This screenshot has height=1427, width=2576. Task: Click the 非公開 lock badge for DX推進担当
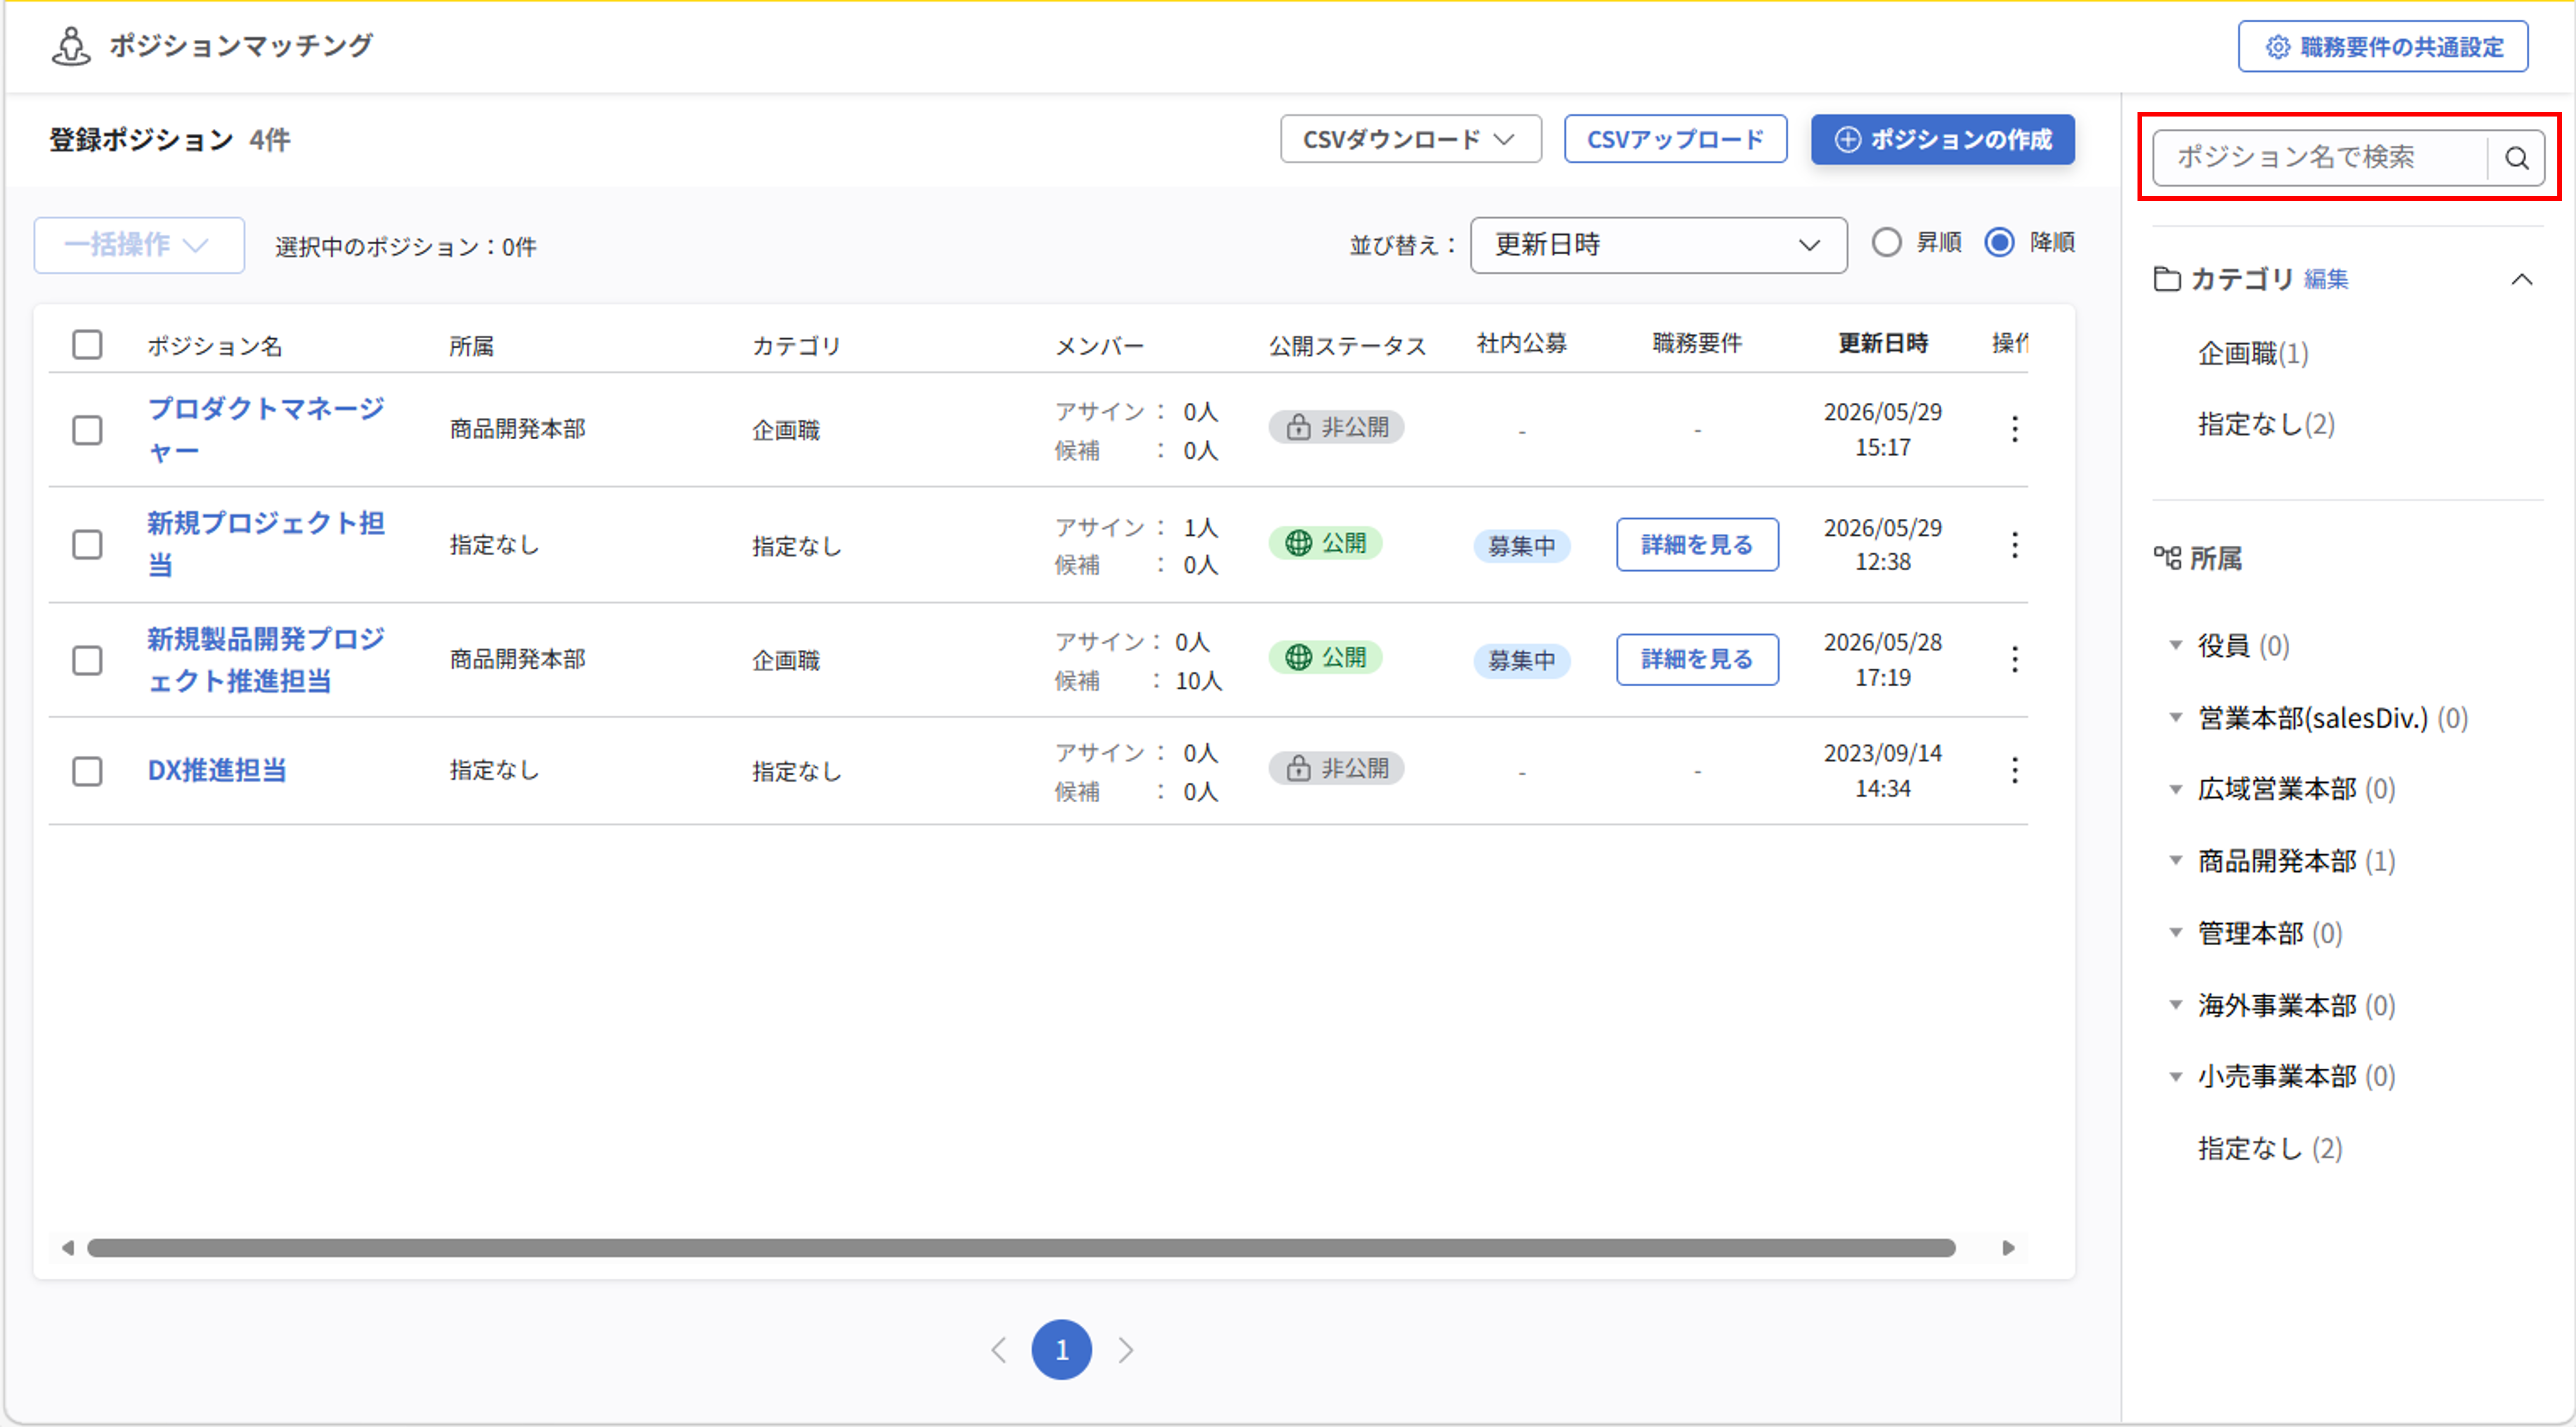[1336, 768]
